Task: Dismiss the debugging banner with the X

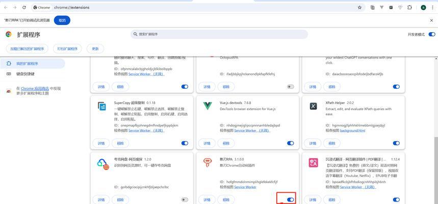Action: pos(431,20)
